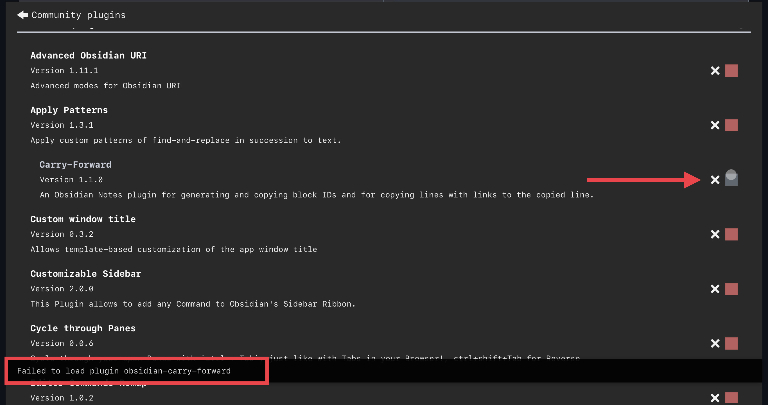This screenshot has width=768, height=405.
Task: Uninstall the Advanced Obsidian URI plugin
Action: (715, 71)
